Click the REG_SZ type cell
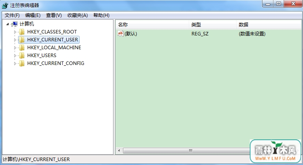The height and width of the screenshot is (165, 303). pos(200,34)
